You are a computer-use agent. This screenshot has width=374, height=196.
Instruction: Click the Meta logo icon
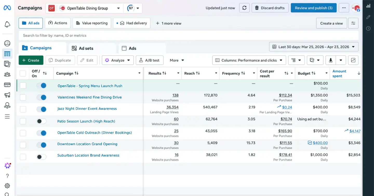[x=7, y=8]
